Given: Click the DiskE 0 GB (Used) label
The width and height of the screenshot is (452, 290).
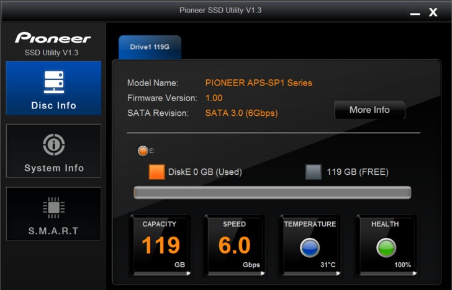Looking at the screenshot, I should [x=205, y=172].
